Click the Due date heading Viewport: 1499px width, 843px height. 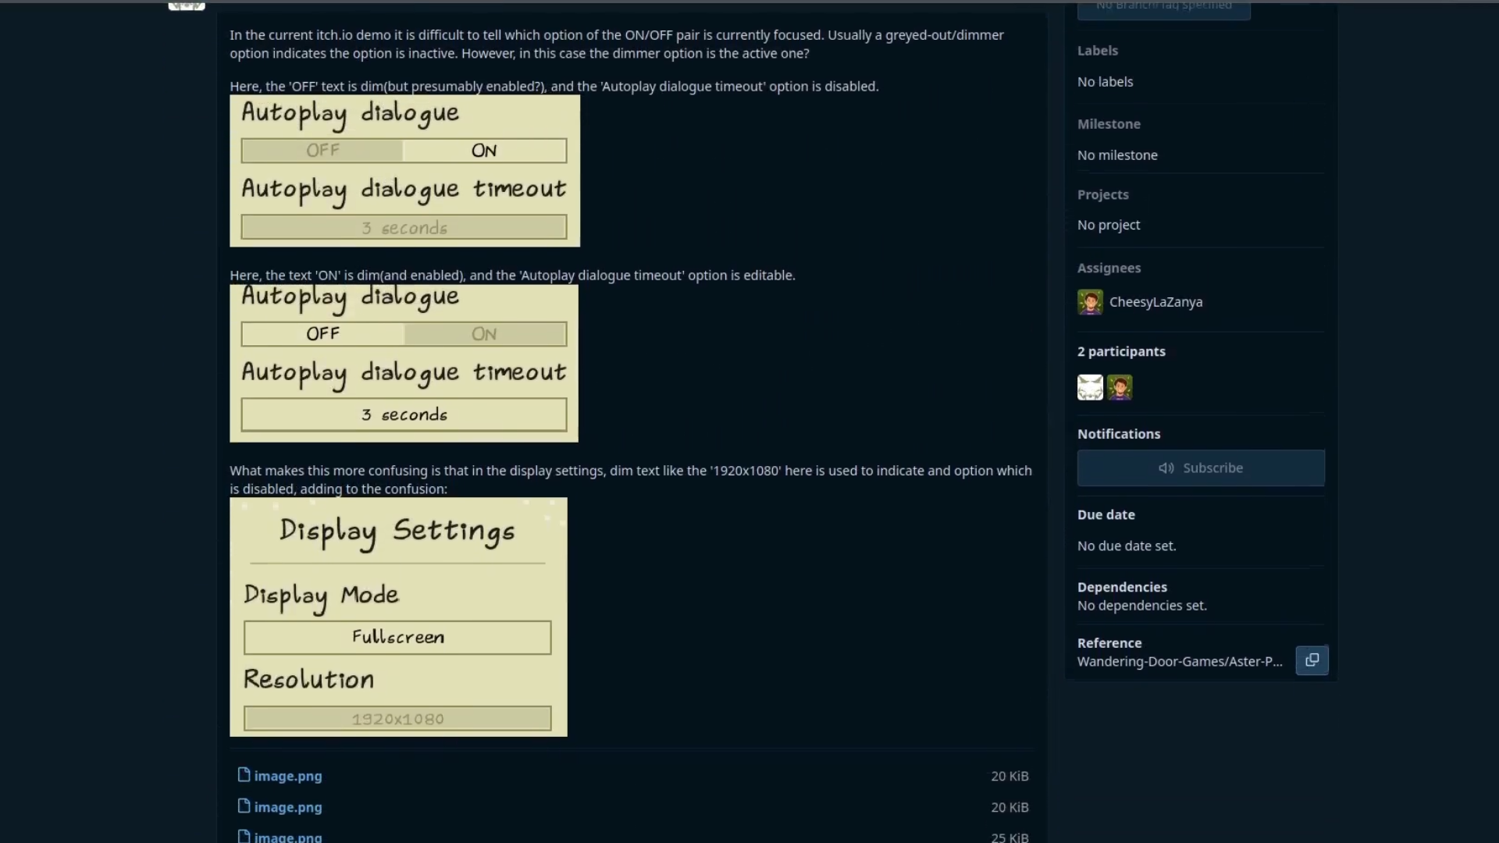point(1106,514)
